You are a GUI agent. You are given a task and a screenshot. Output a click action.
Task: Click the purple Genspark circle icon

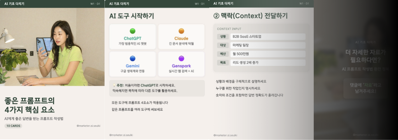point(181,58)
